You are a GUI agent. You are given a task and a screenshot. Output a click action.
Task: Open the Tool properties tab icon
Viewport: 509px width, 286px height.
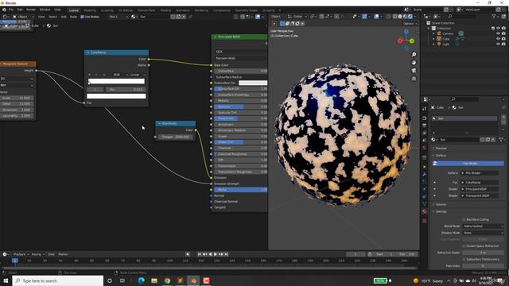[424, 109]
